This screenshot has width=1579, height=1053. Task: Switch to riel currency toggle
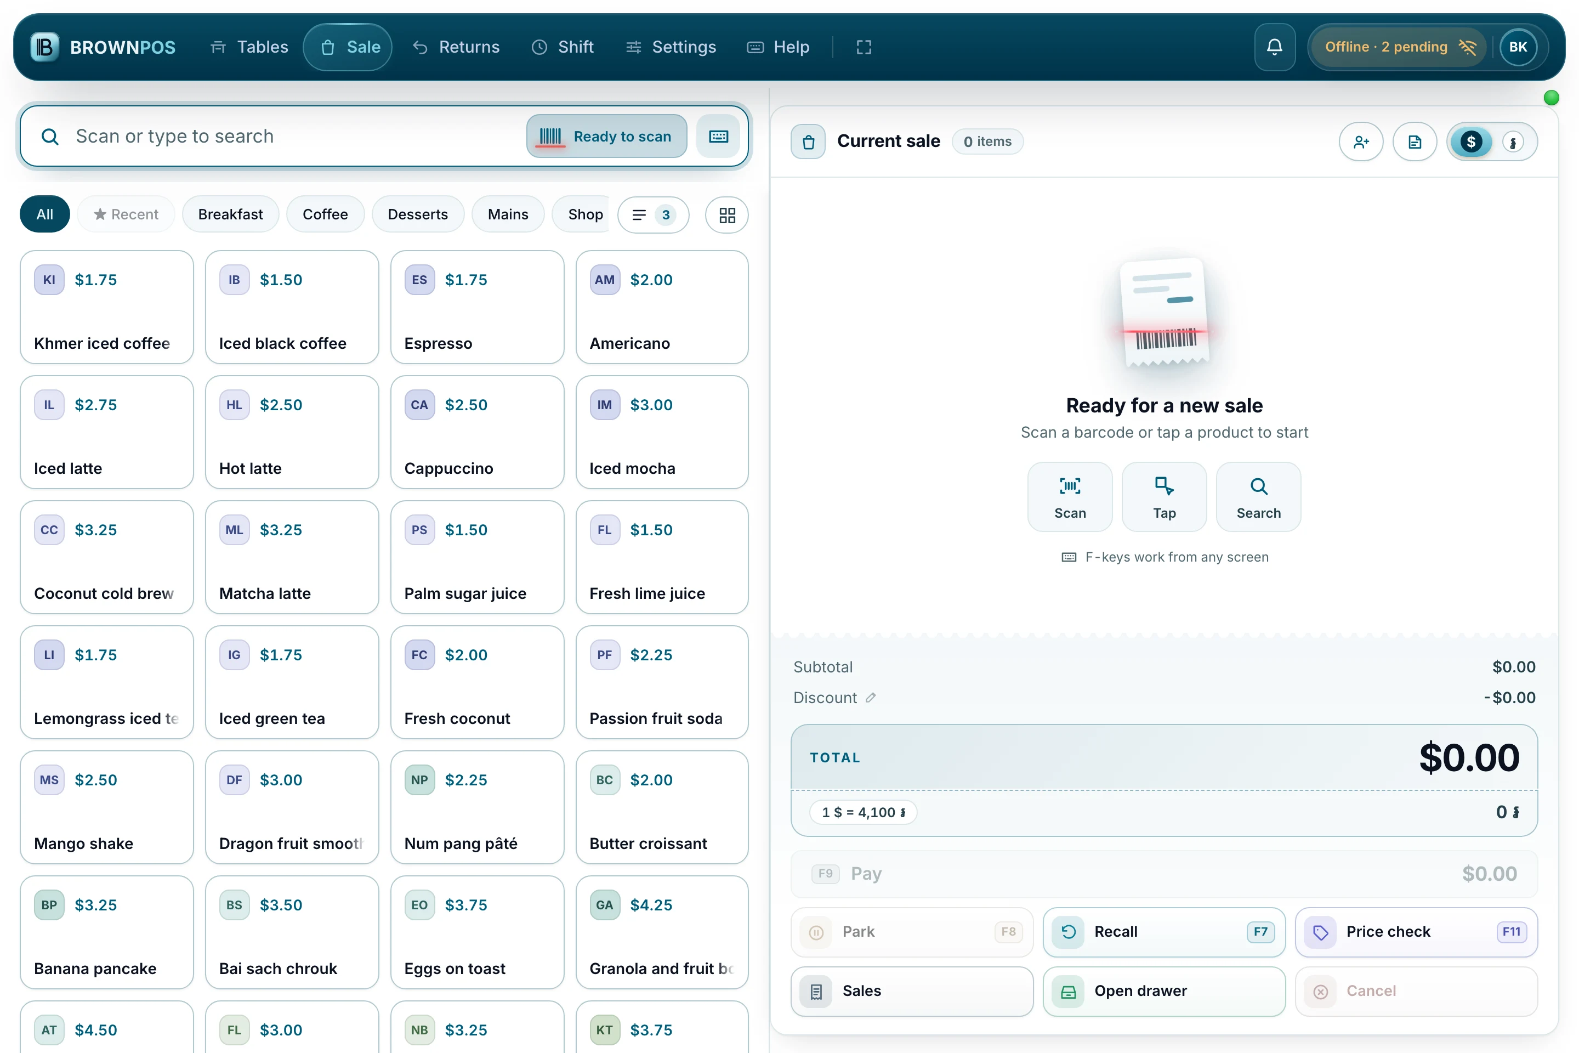tap(1513, 143)
